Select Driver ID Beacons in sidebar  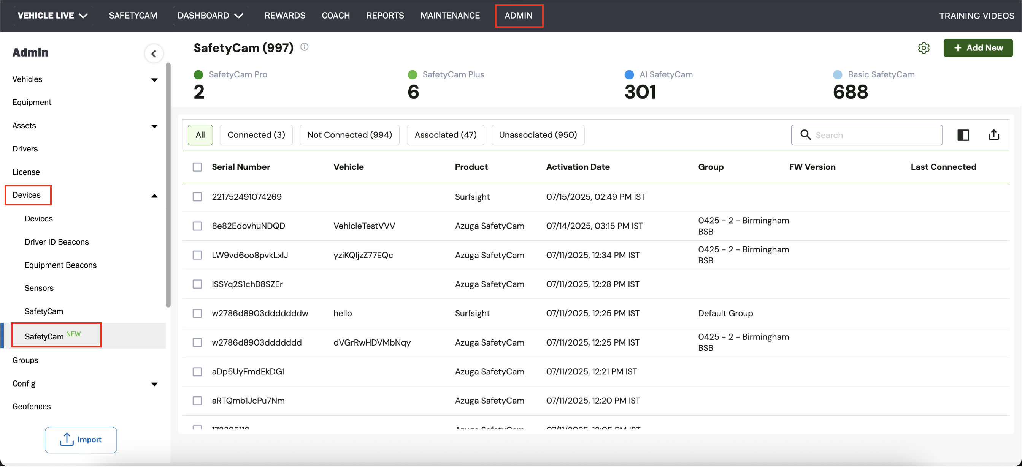point(57,242)
